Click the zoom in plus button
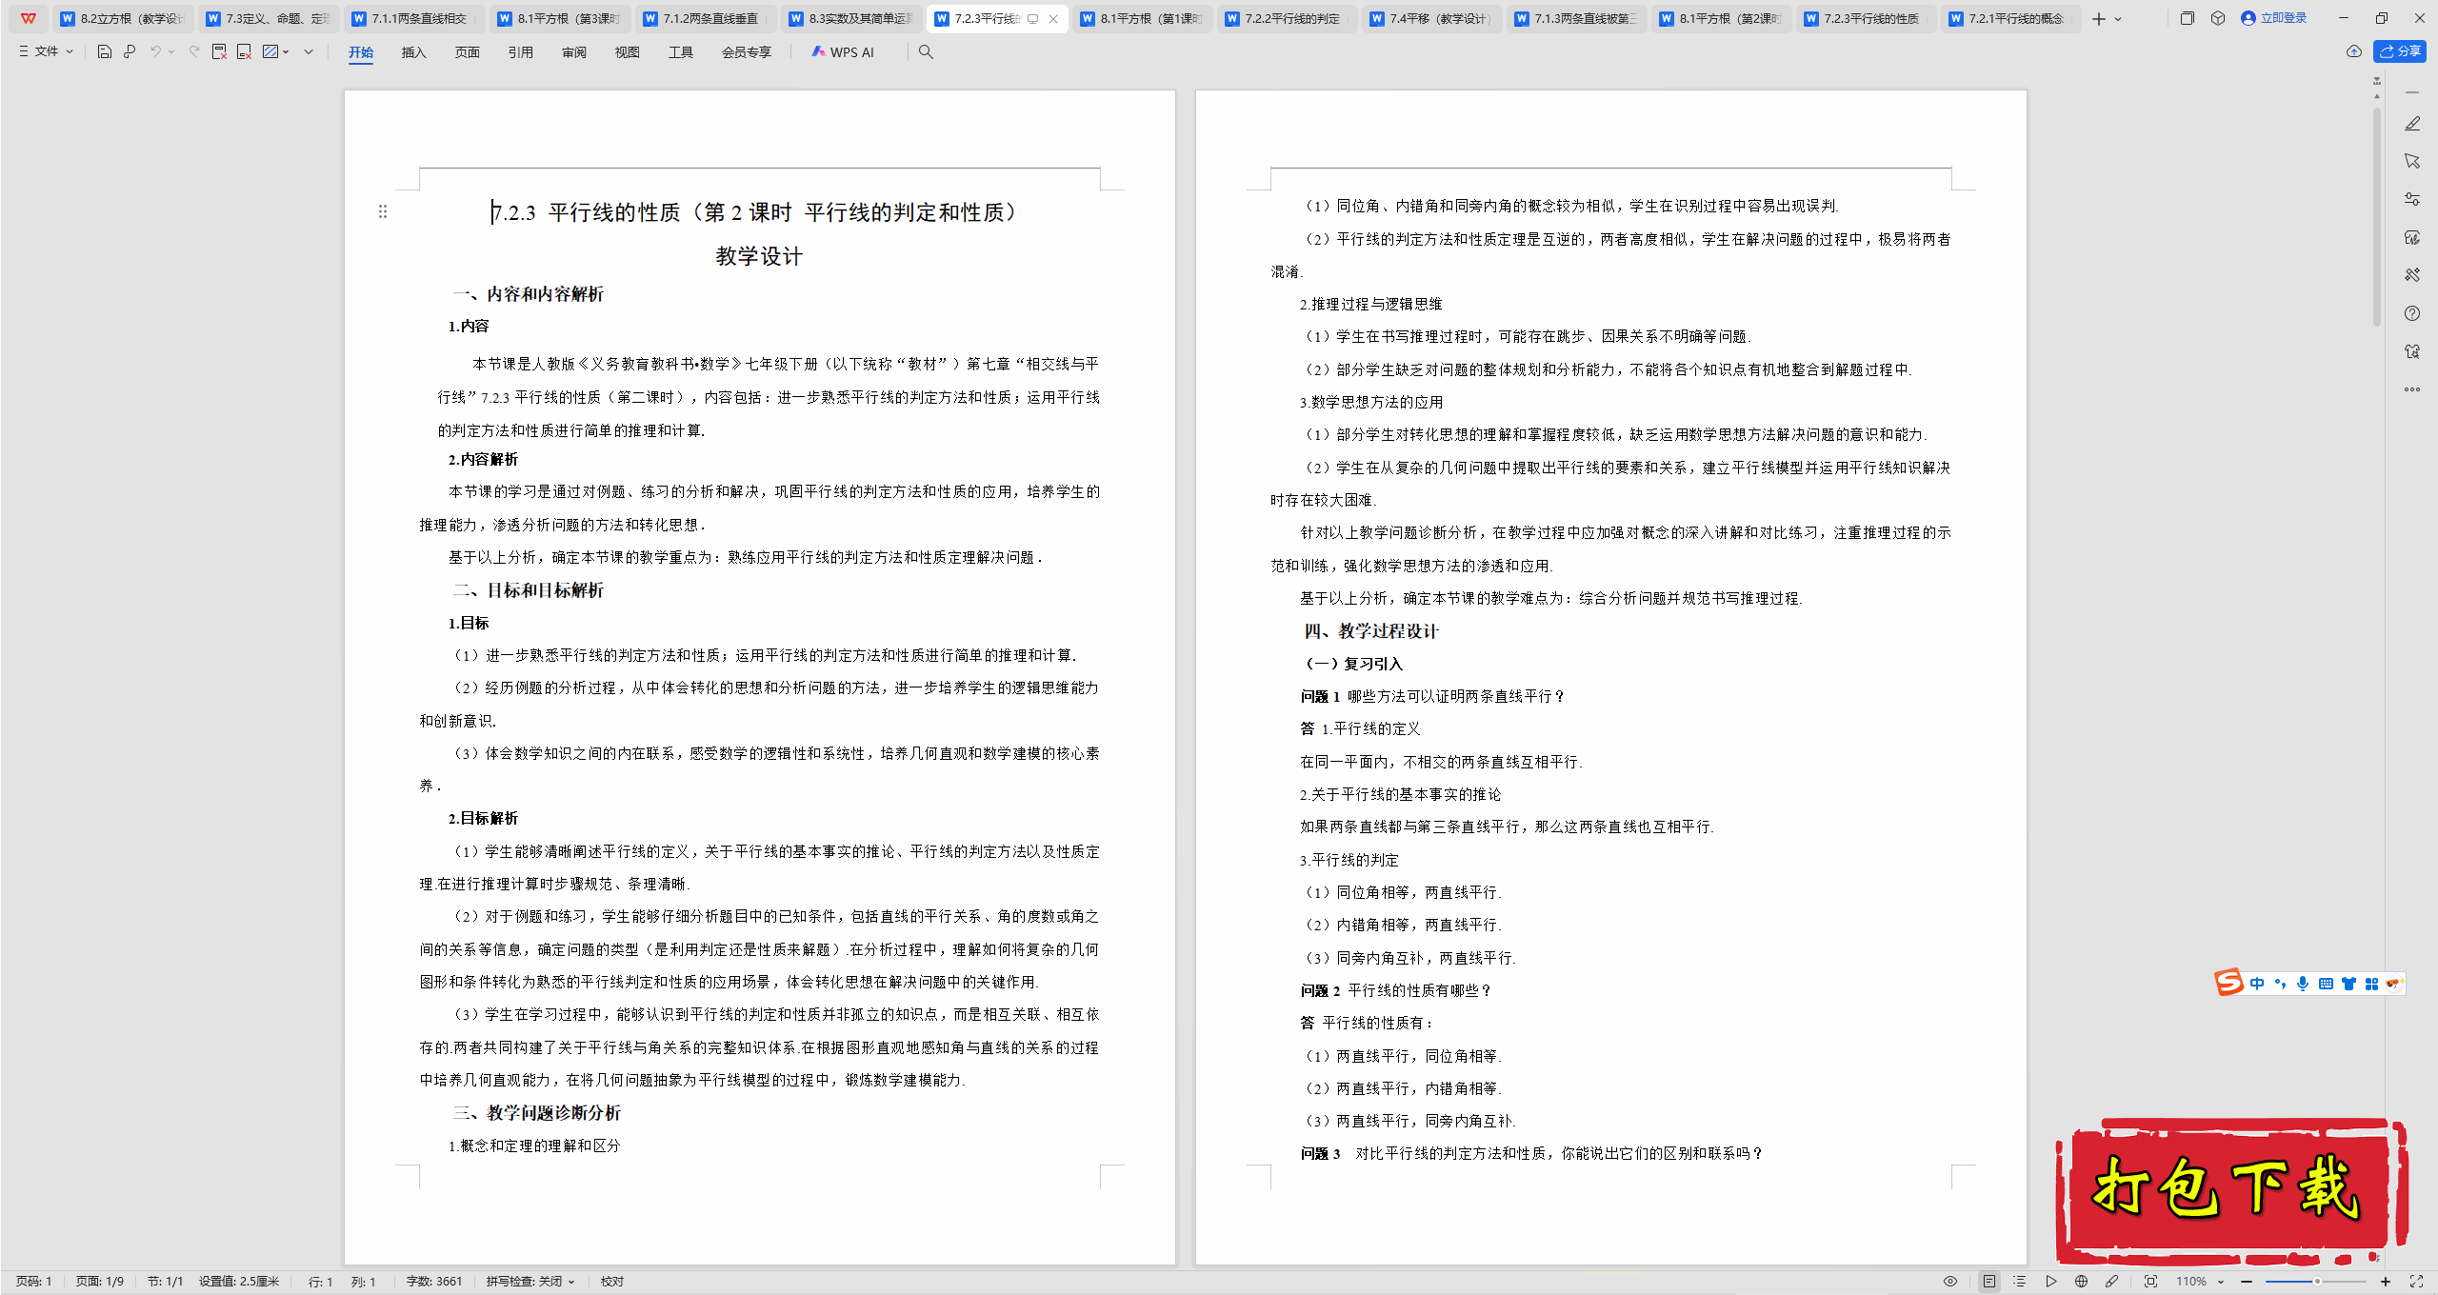Image resolution: width=2438 pixels, height=1295 pixels. coord(2386,1282)
